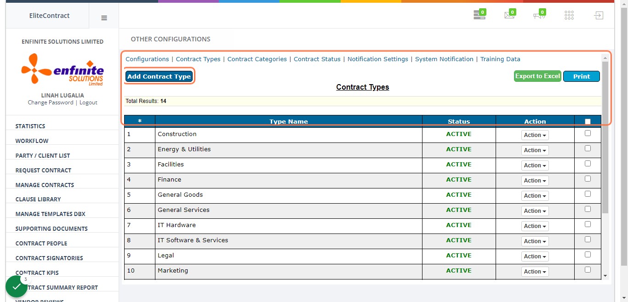Image resolution: width=628 pixels, height=302 pixels.
Task: Open Contract Signatories in sidebar
Action: point(49,258)
